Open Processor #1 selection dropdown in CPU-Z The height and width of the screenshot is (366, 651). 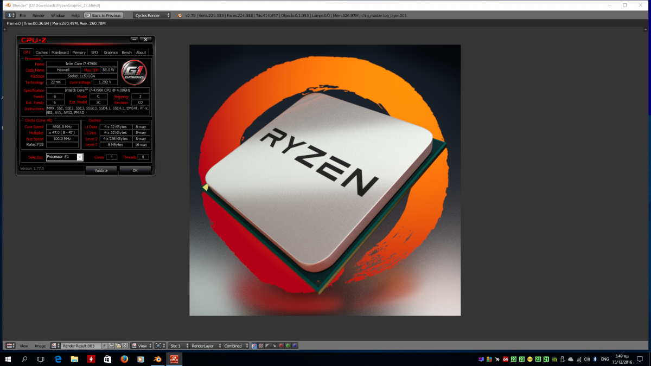(65, 157)
